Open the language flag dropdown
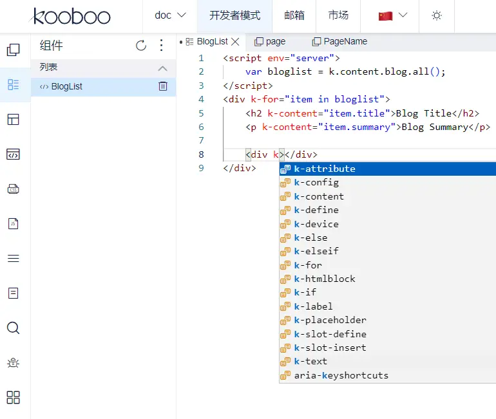 click(x=393, y=15)
